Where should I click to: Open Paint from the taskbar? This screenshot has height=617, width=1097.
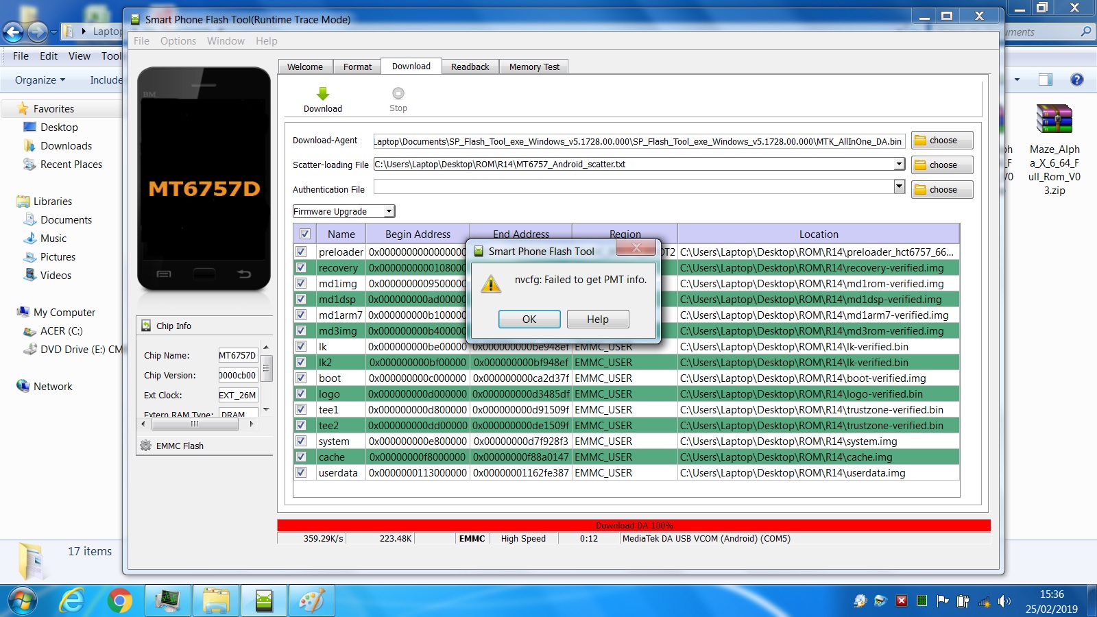312,601
